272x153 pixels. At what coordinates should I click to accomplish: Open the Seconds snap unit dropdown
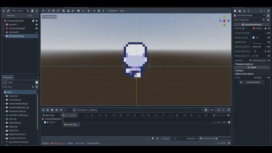(x=192, y=139)
